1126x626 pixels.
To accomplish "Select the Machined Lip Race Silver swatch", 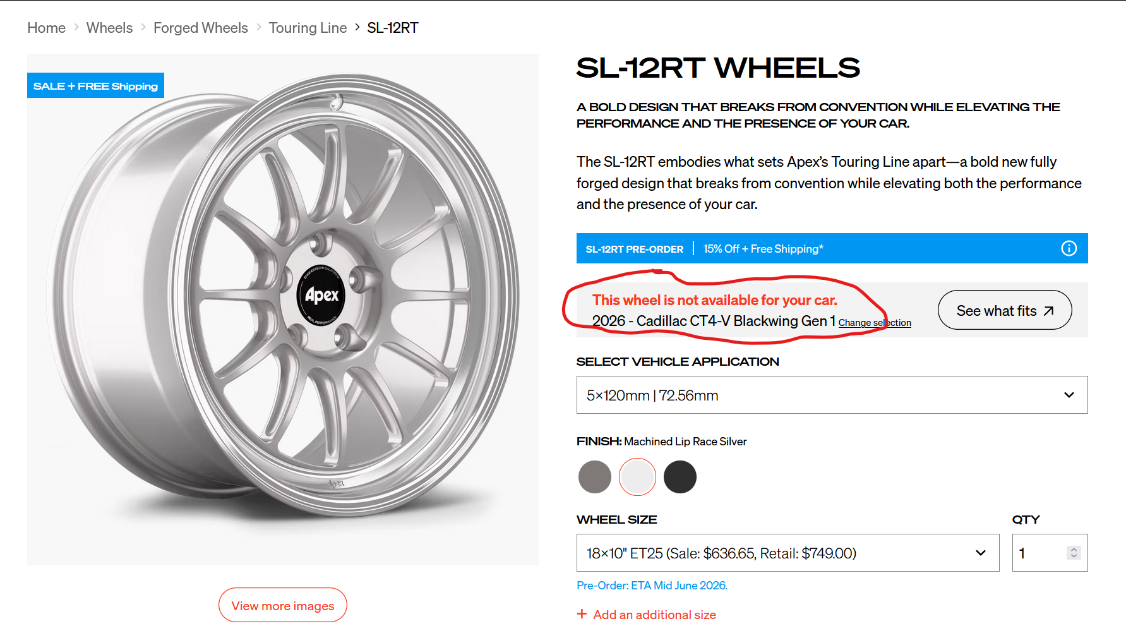I will pos(637,477).
